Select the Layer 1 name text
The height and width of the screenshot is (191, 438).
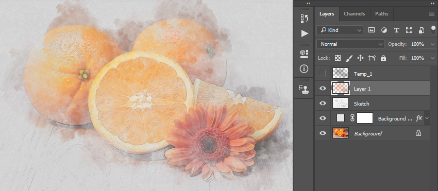(x=362, y=89)
